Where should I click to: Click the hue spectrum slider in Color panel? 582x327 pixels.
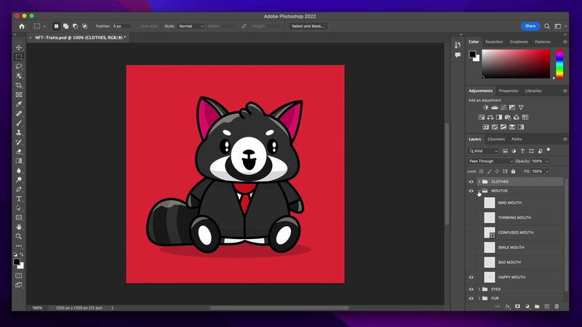(x=559, y=64)
